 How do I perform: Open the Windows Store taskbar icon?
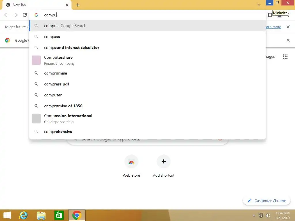click(59, 215)
